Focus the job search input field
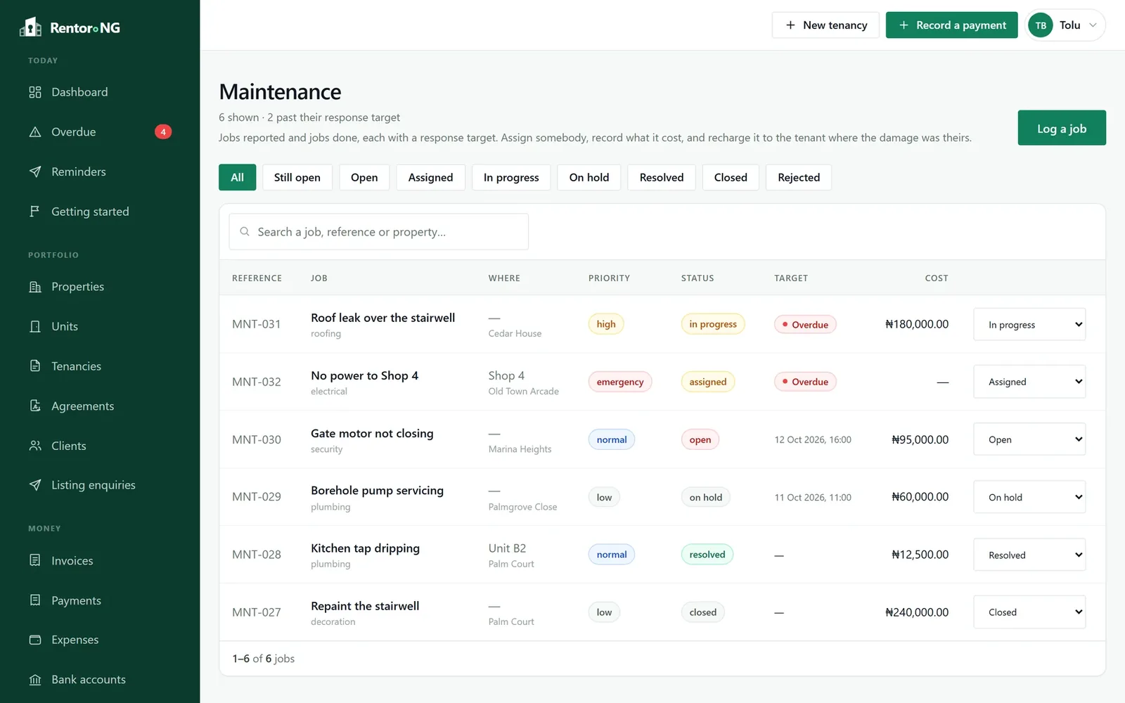The image size is (1125, 703). point(378,231)
